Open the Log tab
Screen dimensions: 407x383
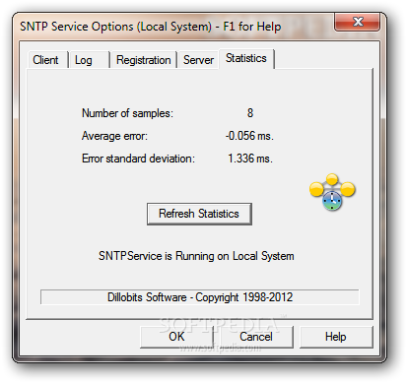tap(89, 60)
